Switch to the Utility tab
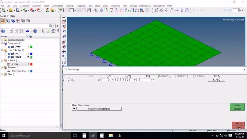This screenshot has width=247, height=139. point(12,16)
